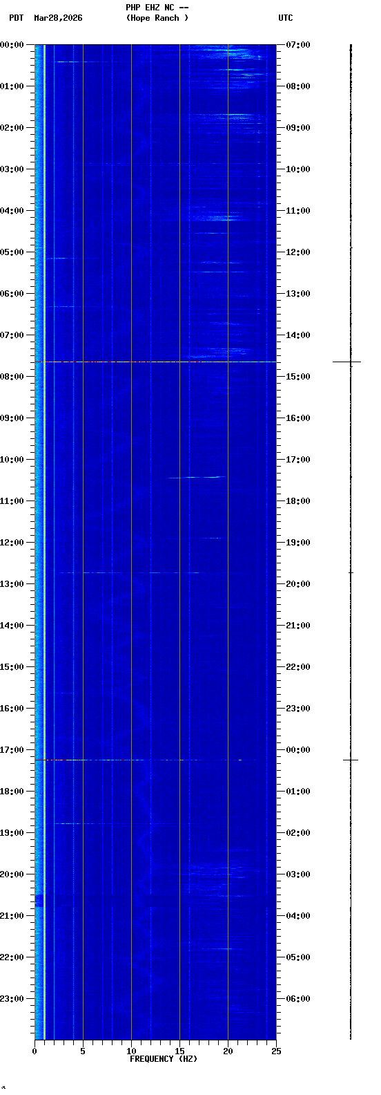Click the seismogram spike marker after 00:00 UTC
The height and width of the screenshot is (1095, 381).
tap(351, 760)
